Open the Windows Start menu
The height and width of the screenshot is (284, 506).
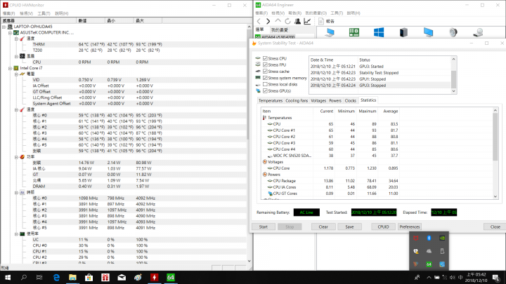(8, 277)
